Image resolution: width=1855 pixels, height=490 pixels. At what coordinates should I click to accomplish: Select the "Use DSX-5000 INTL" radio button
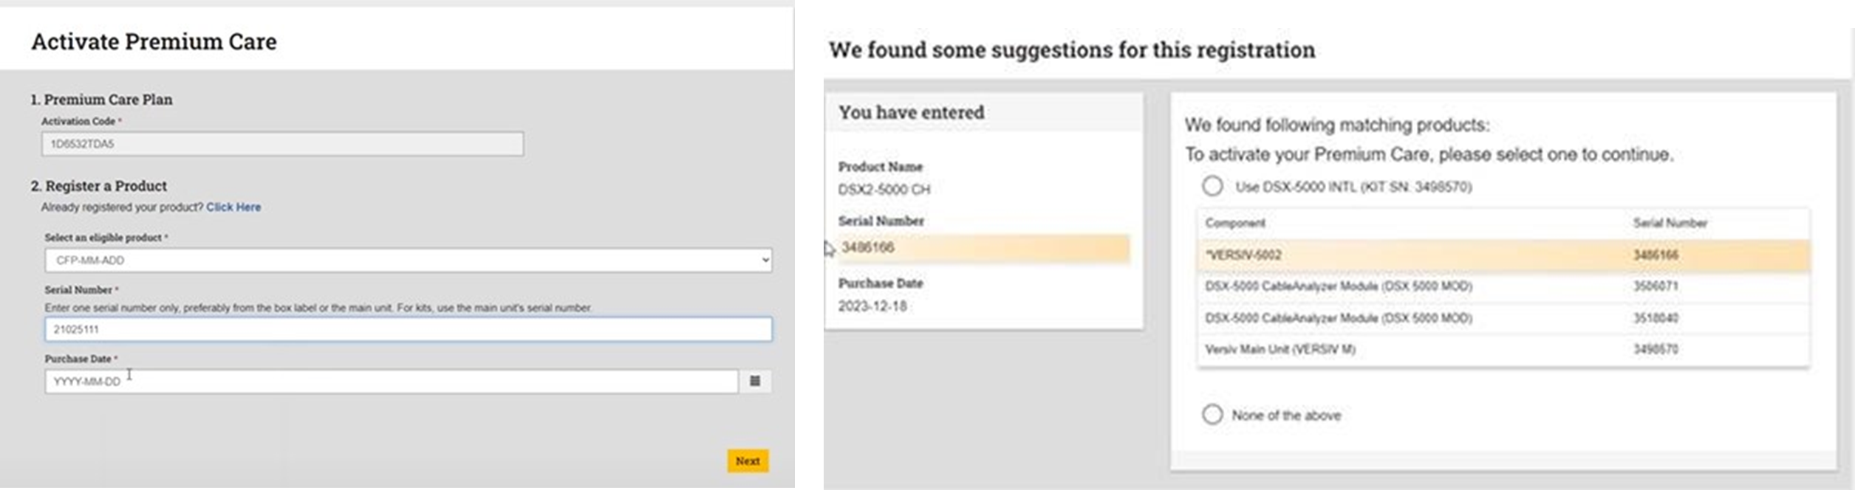pos(1212,187)
